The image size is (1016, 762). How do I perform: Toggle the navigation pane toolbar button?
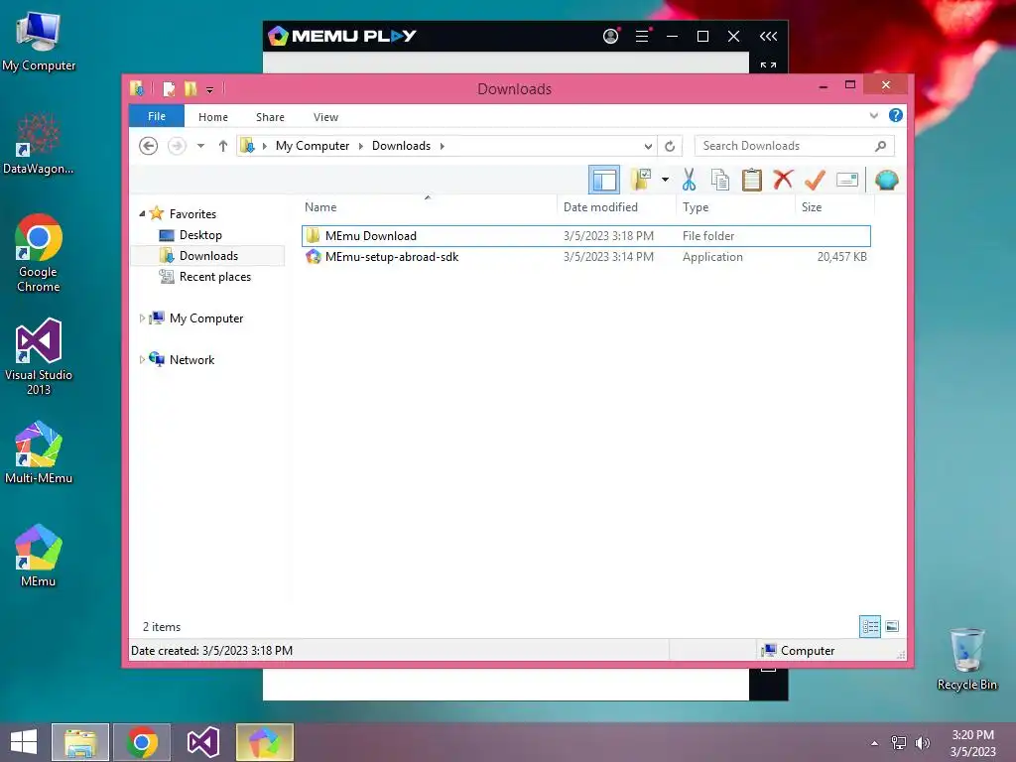604,181
